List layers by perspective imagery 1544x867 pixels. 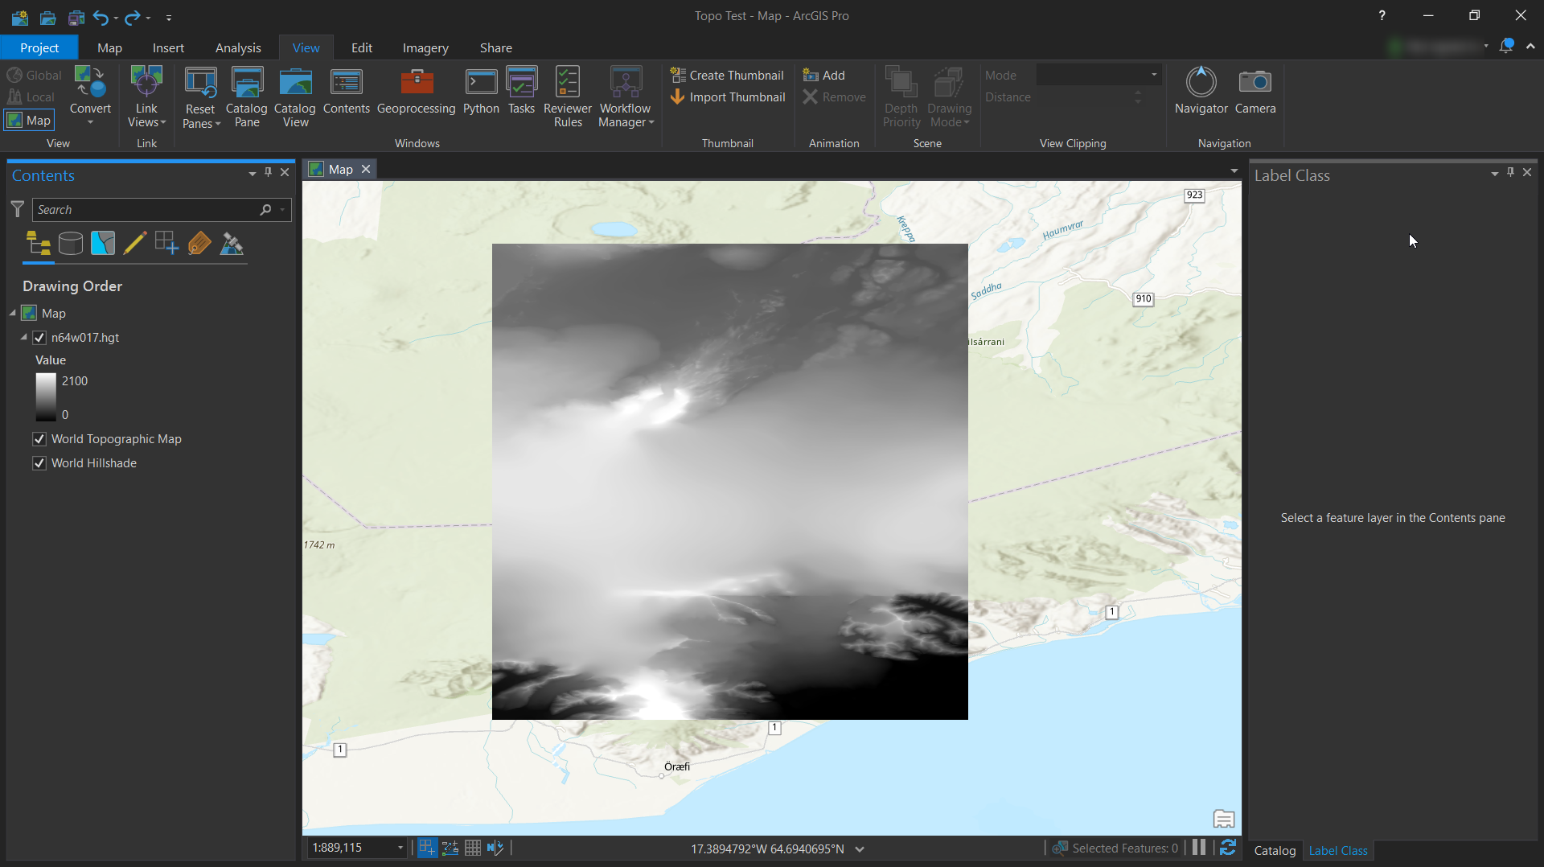coord(232,243)
